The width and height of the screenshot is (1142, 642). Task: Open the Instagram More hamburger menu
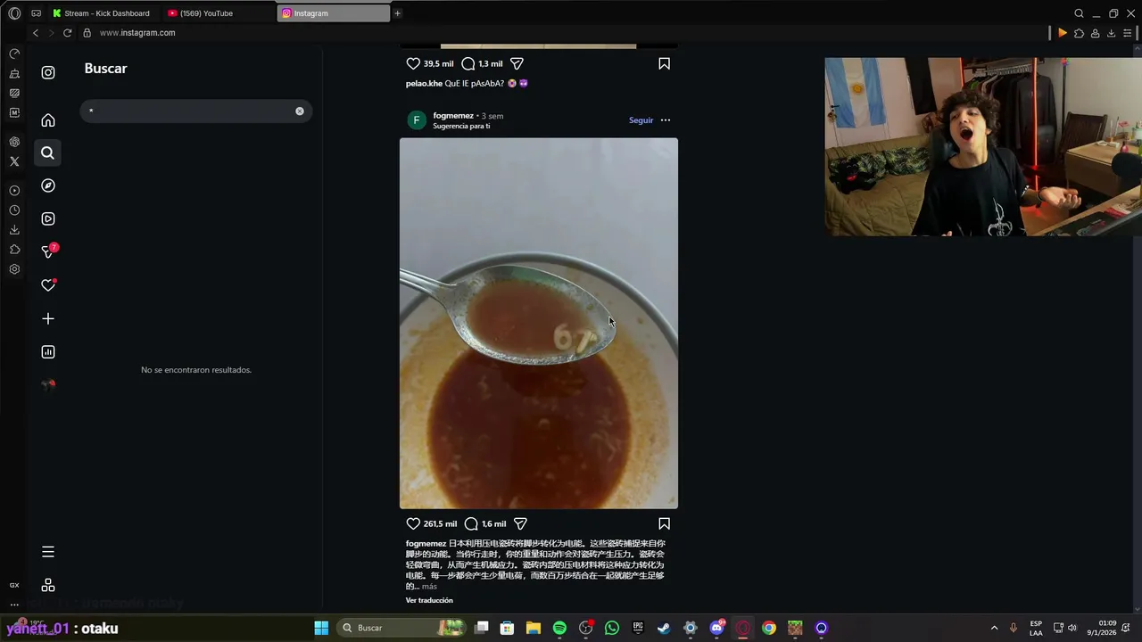point(48,552)
